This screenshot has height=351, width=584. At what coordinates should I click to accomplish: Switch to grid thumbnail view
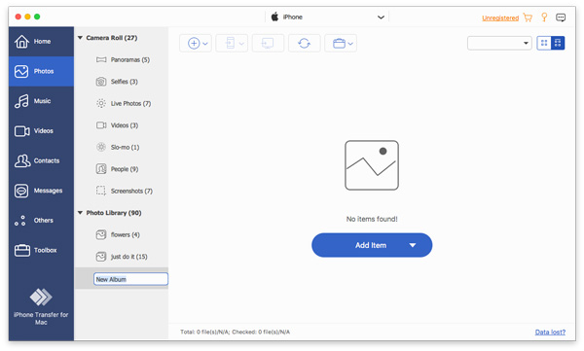click(x=544, y=43)
